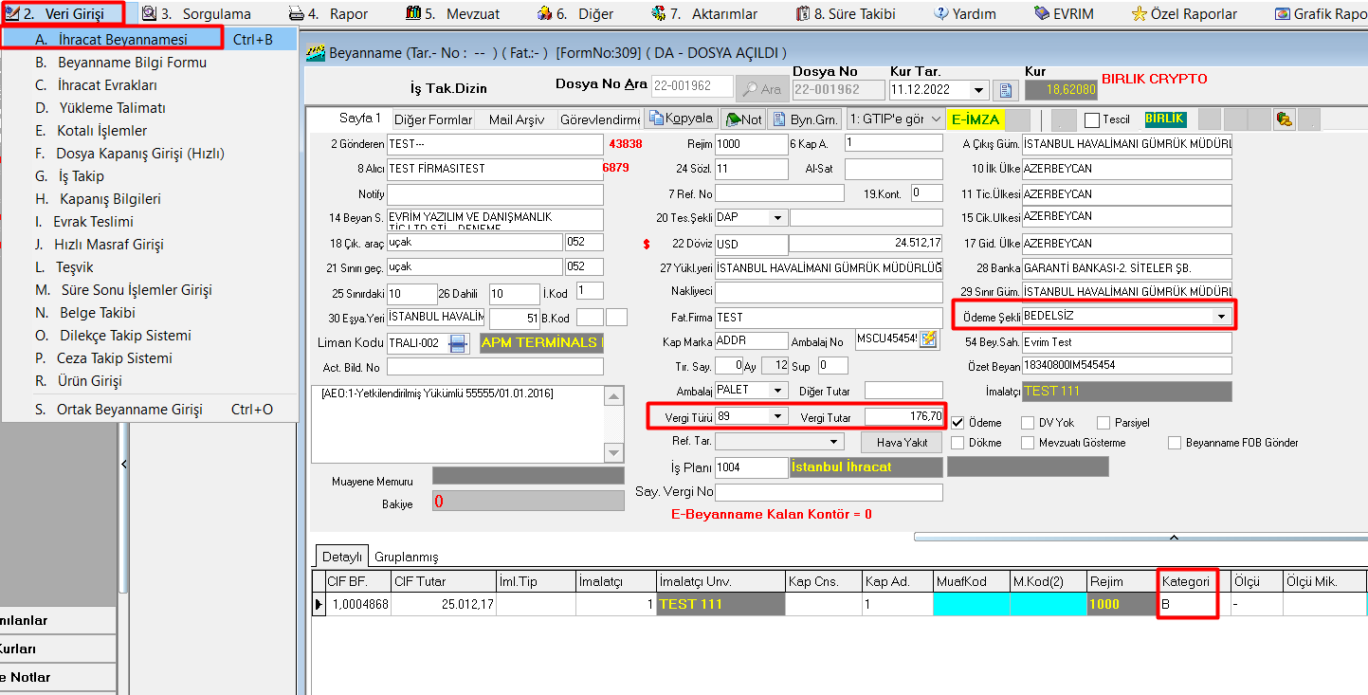Click the Kopyala copy button
Screen dimensions: 1368x695
[x=680, y=119]
